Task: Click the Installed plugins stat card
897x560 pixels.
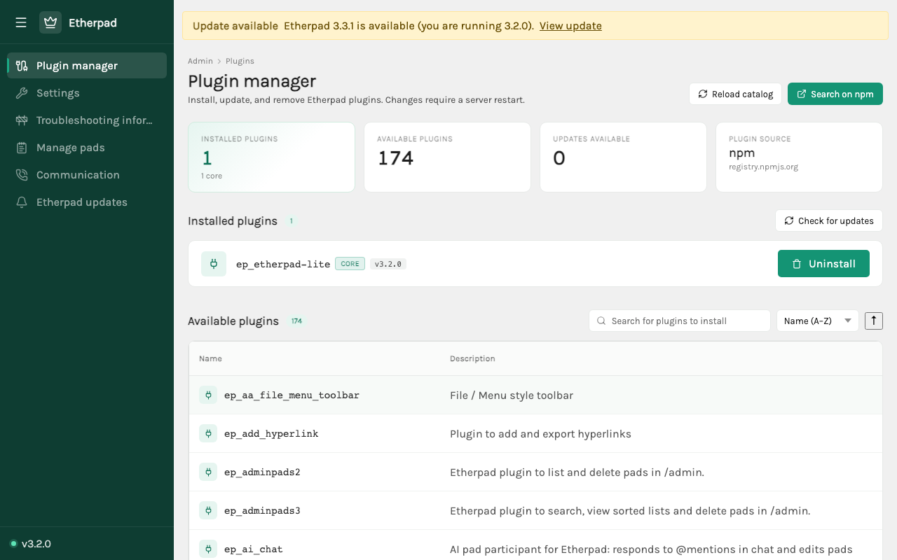Action: pos(271,157)
